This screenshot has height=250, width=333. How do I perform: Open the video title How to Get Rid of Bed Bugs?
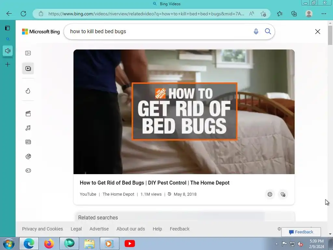point(154,183)
